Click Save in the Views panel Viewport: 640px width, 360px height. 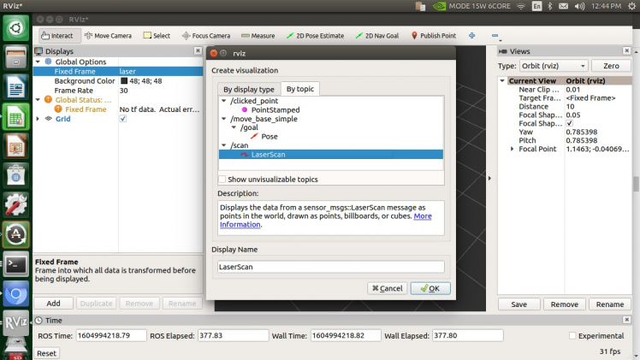click(519, 304)
